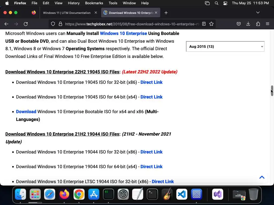The image size is (274, 205).
Task: Open the File menu
Action: [x=34, y=3]
